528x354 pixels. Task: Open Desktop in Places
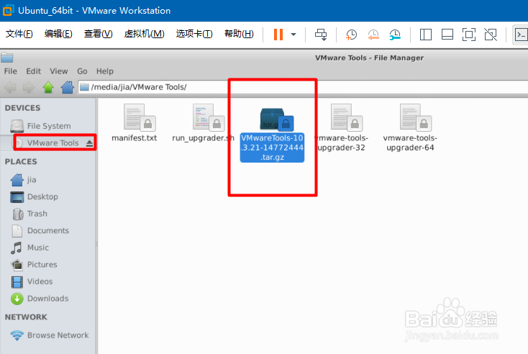tap(48, 196)
